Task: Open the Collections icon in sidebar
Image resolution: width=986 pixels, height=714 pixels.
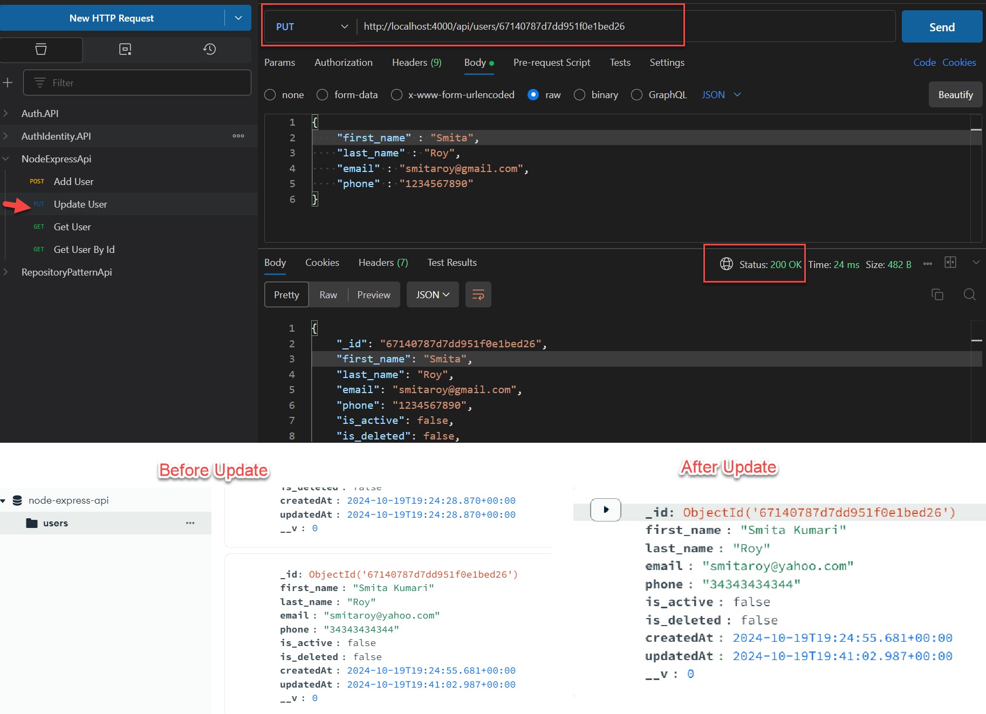Action: [41, 50]
